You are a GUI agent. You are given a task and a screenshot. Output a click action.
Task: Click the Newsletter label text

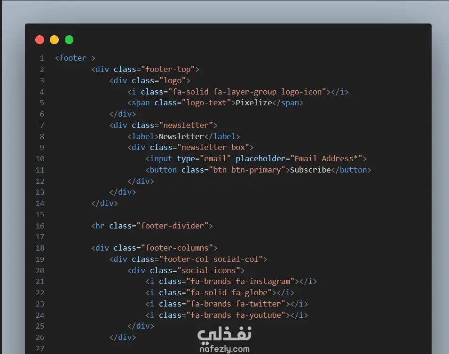tap(181, 137)
